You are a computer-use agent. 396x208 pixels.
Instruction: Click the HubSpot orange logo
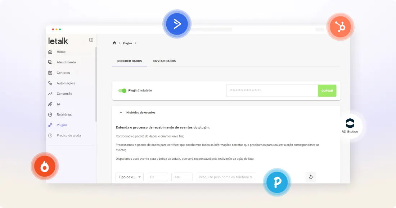[340, 27]
